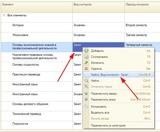Click the Период контроля column header

142,5
